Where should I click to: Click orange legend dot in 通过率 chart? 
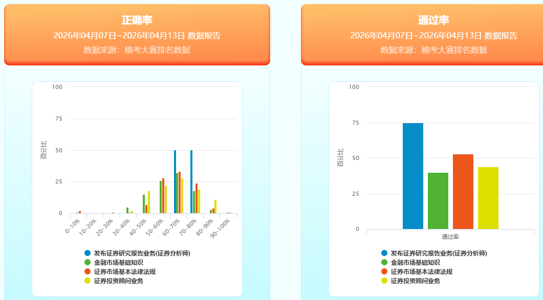(x=384, y=271)
